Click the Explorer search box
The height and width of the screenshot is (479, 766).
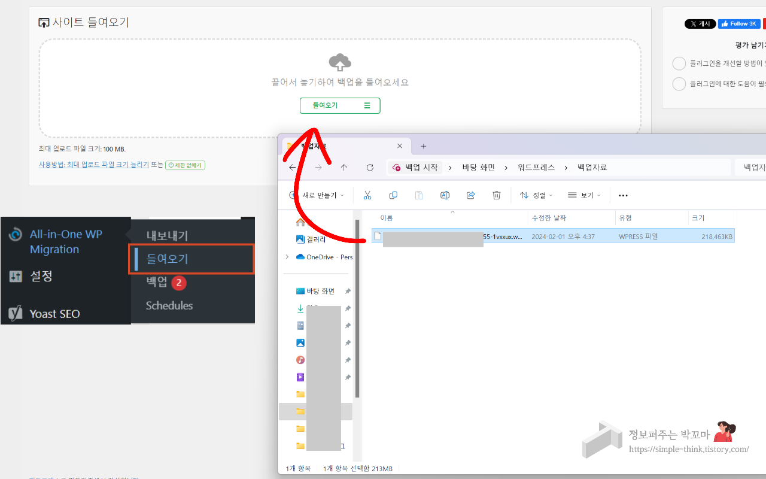pyautogui.click(x=750, y=168)
